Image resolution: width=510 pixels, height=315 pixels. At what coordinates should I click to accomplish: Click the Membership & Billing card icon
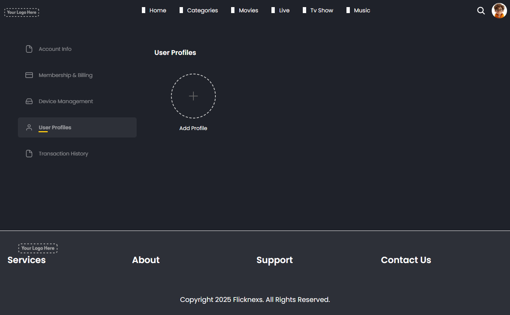(29, 75)
